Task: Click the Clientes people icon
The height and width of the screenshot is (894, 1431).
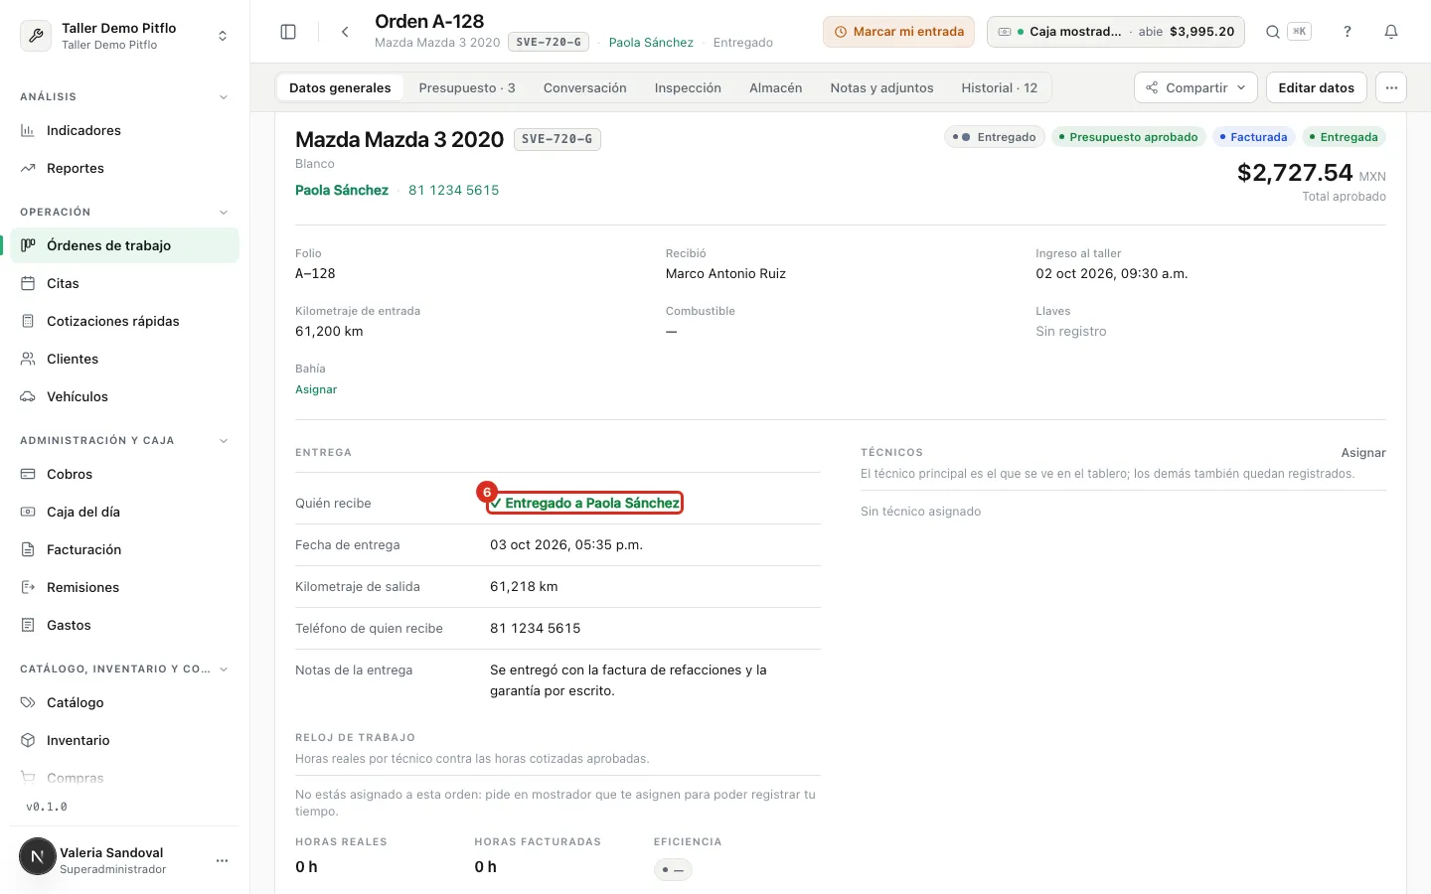Action: [28, 359]
